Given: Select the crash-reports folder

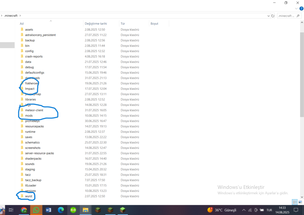Looking at the screenshot, I should (x=34, y=56).
